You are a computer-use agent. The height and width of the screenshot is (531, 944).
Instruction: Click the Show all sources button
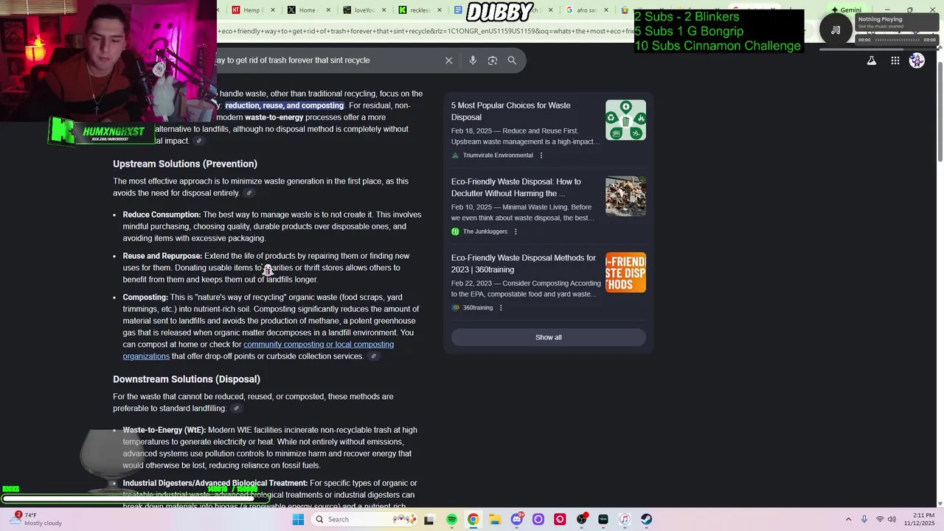pyautogui.click(x=549, y=337)
